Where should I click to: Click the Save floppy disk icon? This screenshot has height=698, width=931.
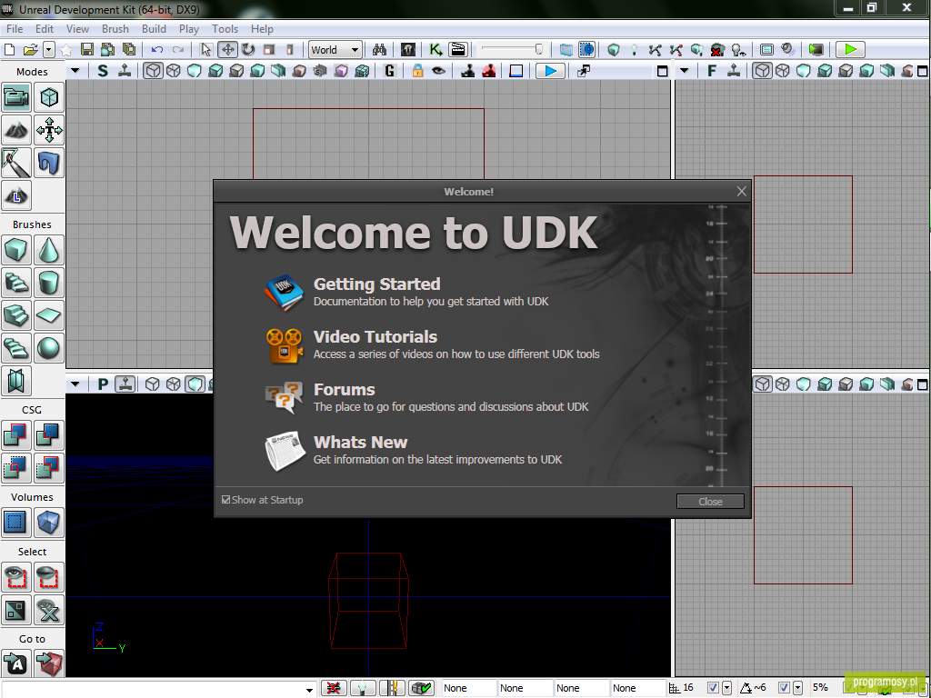click(x=87, y=50)
